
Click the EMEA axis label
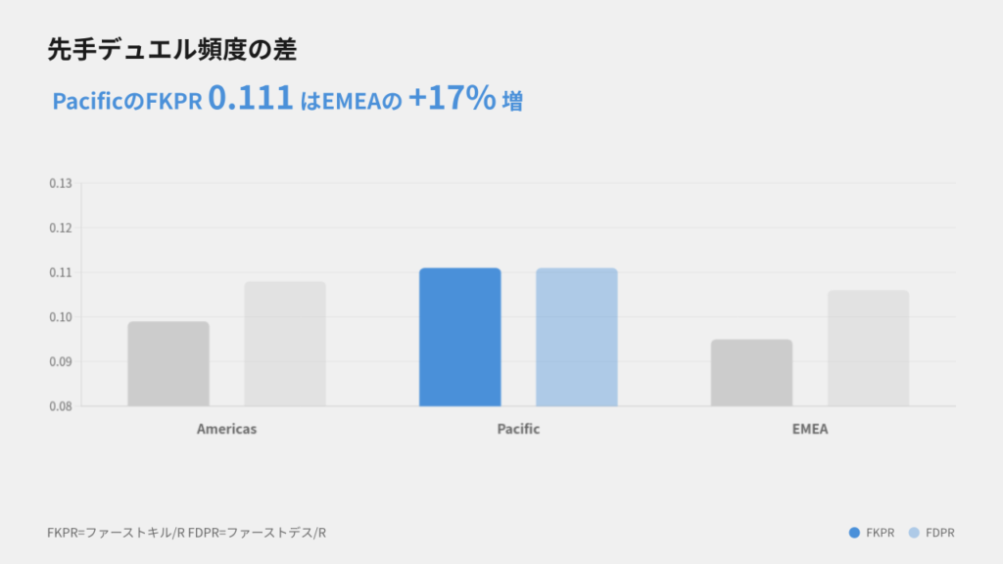tap(810, 429)
